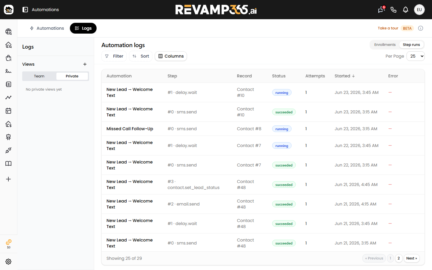Viewport: 432px width, 270px height.
Task: Show Team views
Action: point(39,76)
